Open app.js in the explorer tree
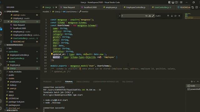The image size is (200, 112). coord(11,95)
